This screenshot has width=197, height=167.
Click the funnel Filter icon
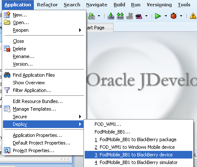tap(7, 90)
